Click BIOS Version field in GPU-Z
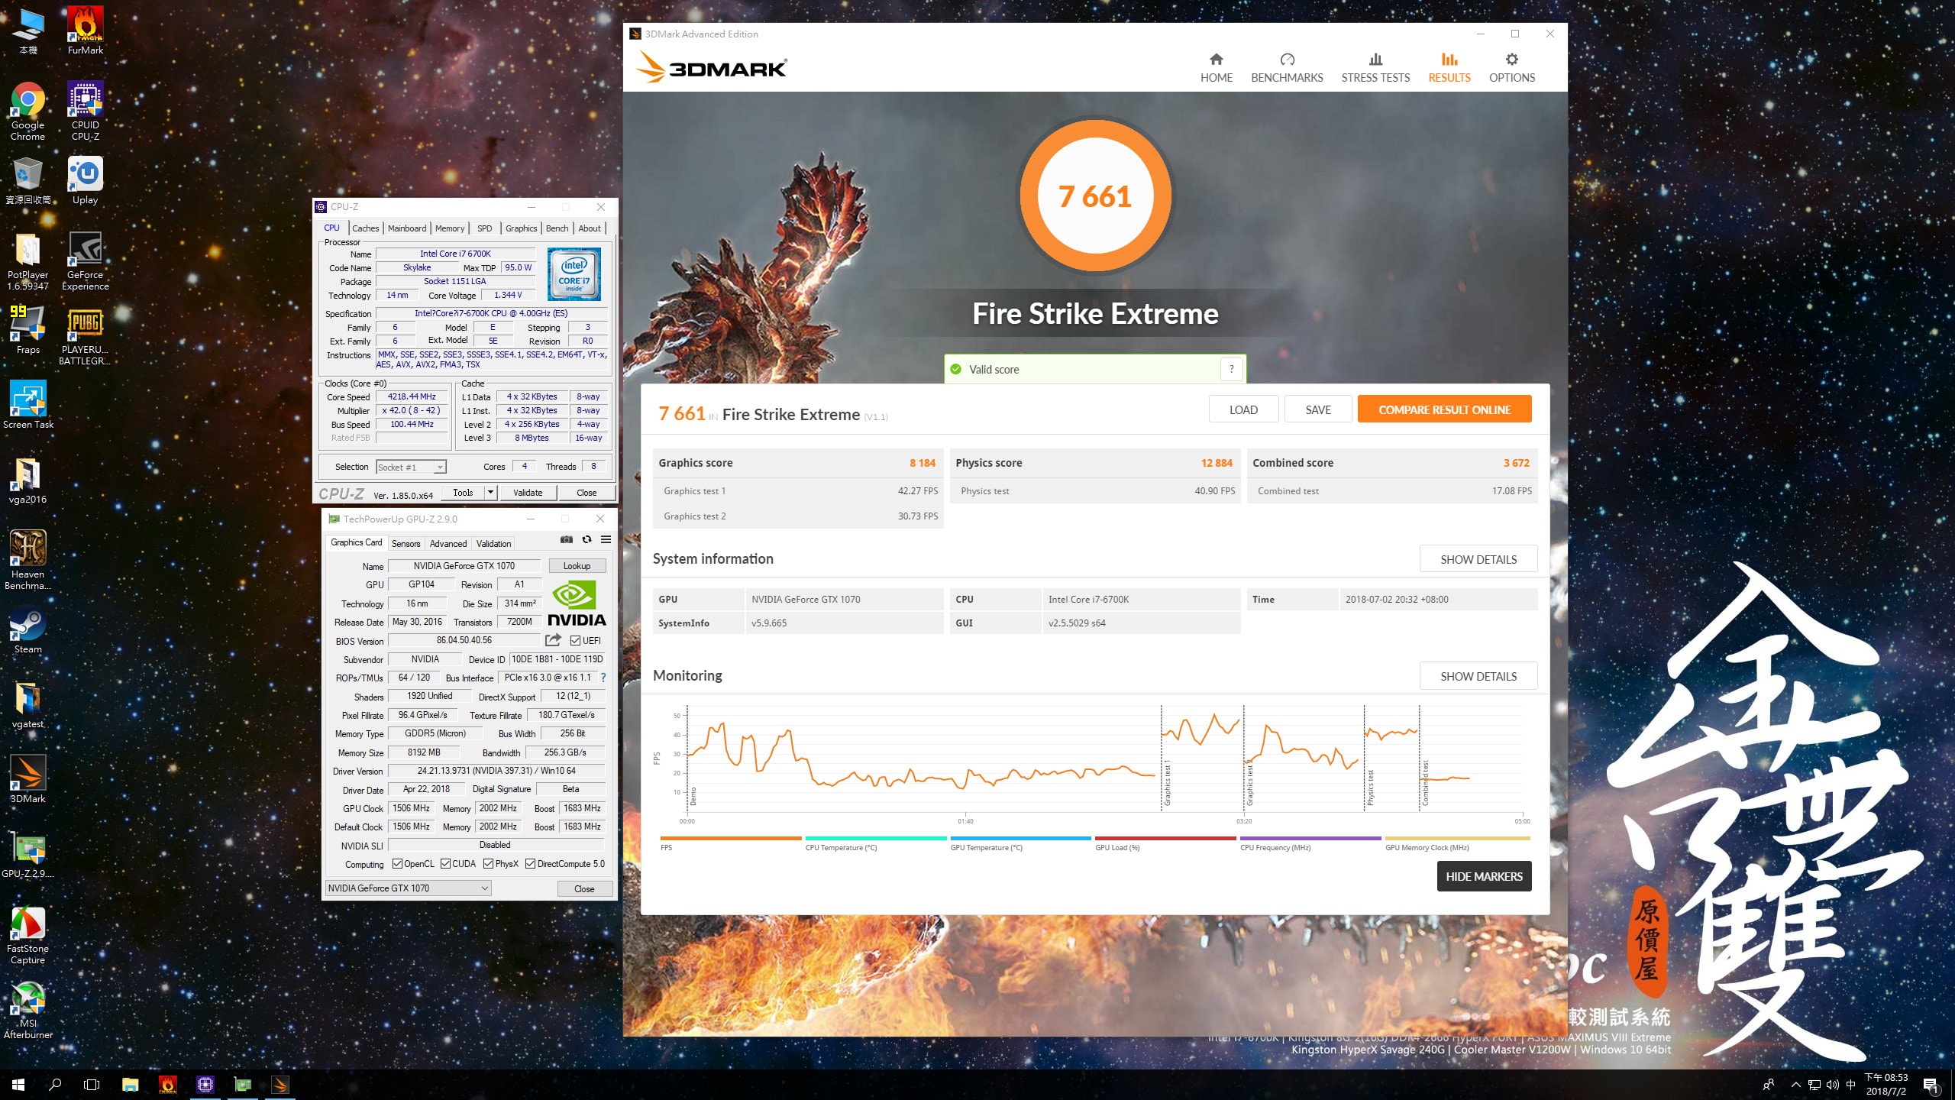This screenshot has width=1955, height=1100. [x=464, y=640]
